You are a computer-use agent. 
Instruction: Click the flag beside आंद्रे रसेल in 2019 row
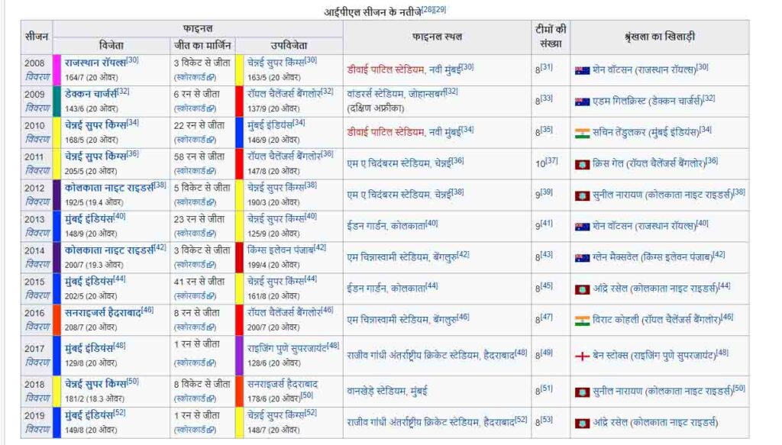pyautogui.click(x=582, y=424)
